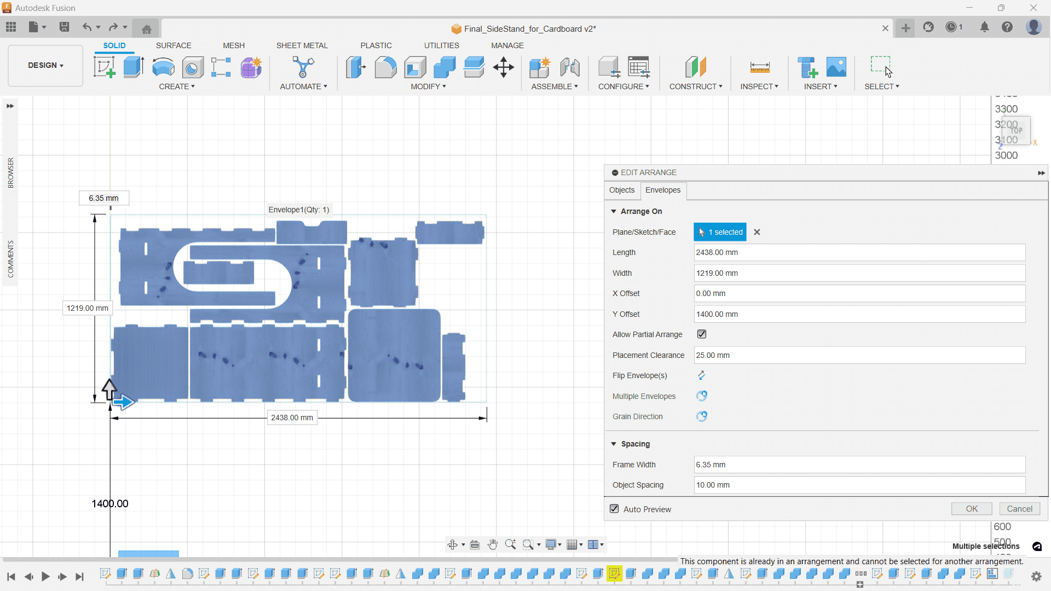Jump to the timeline beginning

coord(10,576)
